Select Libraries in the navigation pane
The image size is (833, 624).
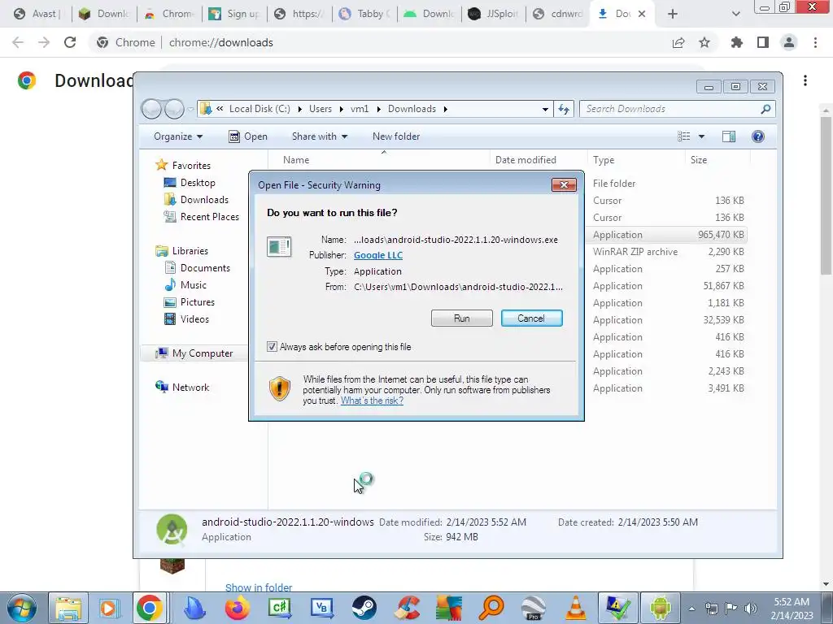[x=190, y=251]
